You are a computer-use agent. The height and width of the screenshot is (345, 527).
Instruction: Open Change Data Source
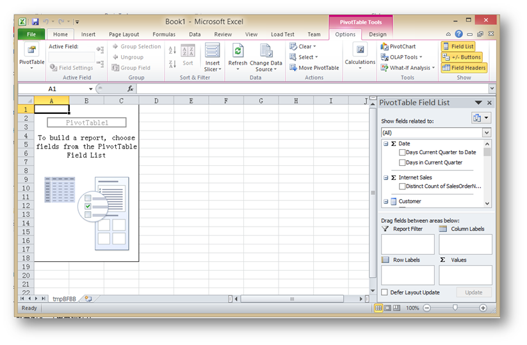click(x=266, y=57)
